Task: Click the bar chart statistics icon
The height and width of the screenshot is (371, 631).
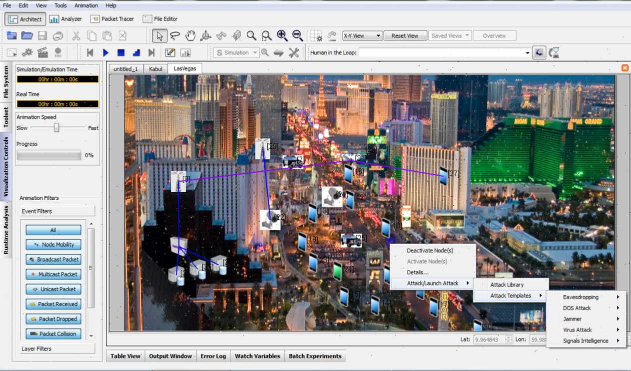Action: click(x=185, y=52)
